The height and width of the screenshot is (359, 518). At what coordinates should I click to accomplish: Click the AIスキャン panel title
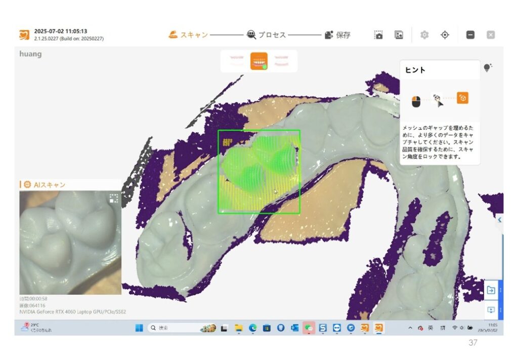(x=49, y=185)
